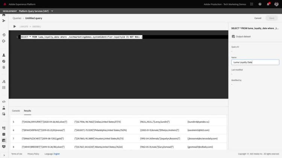
Task: Open notifications bell icon
Action: 268,4
